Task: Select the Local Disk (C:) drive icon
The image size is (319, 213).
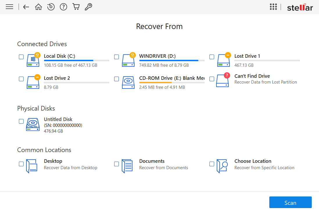Action: 33,60
